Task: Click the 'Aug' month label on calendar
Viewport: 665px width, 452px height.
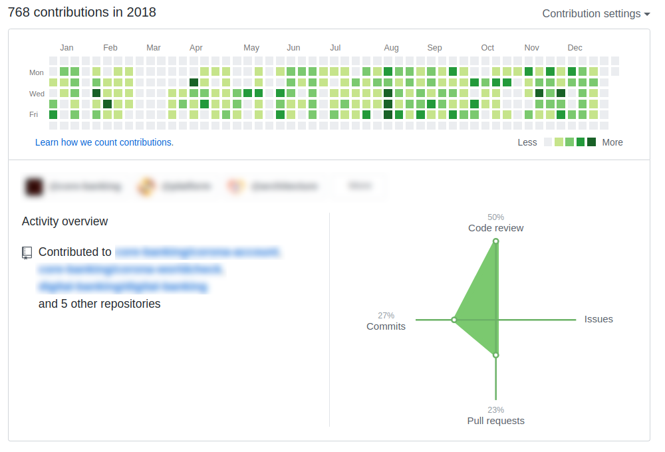Action: pyautogui.click(x=391, y=48)
